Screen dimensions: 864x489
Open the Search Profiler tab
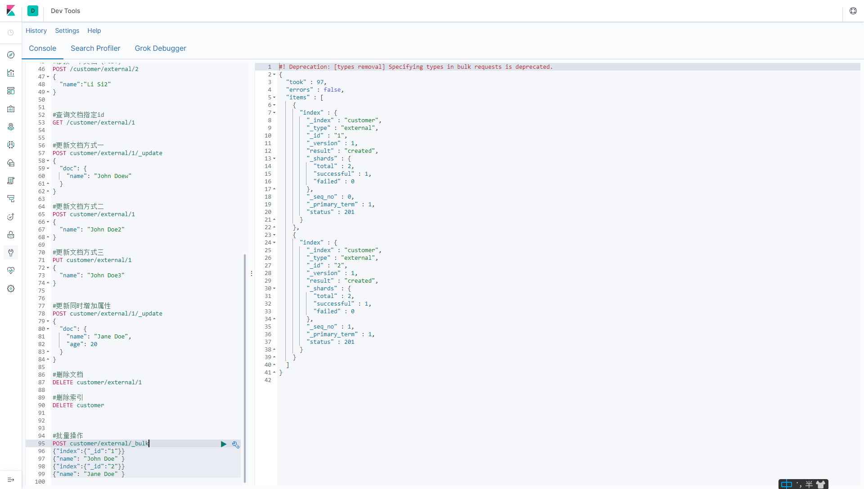click(95, 49)
